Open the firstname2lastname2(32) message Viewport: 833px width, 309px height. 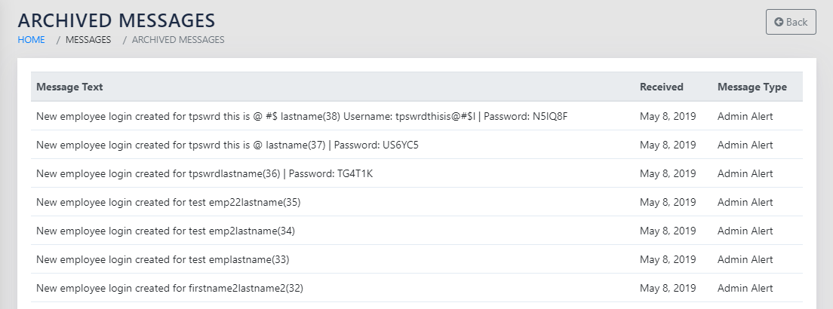tap(170, 288)
